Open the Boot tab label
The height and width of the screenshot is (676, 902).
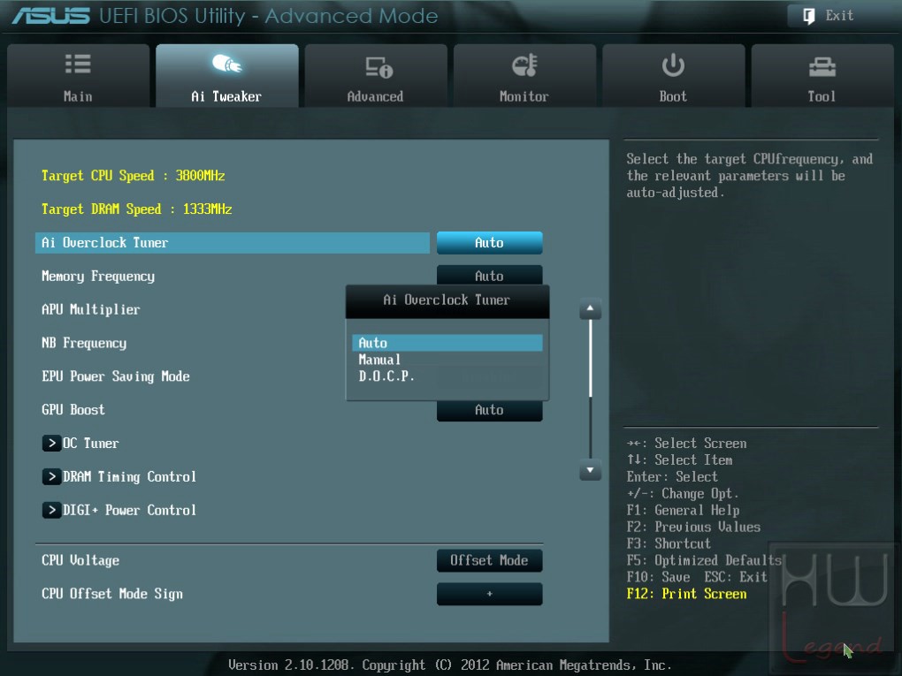pos(673,96)
